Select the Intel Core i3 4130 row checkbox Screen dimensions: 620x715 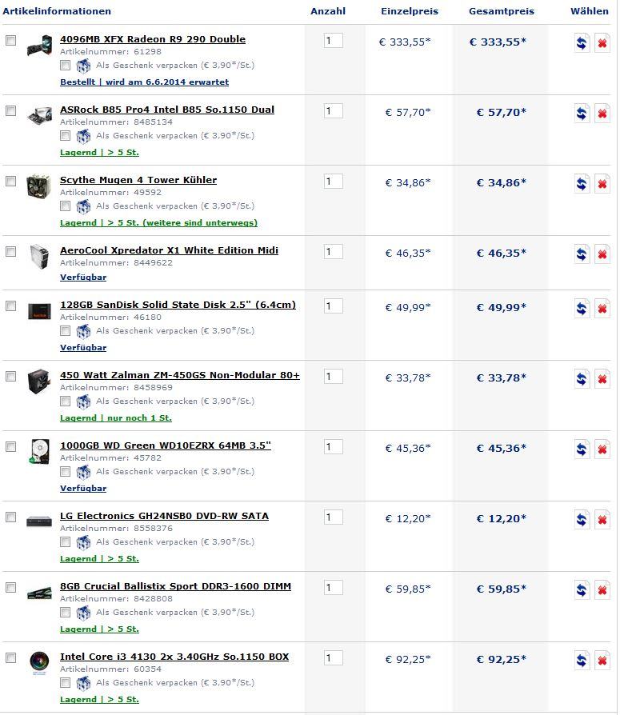(10, 657)
